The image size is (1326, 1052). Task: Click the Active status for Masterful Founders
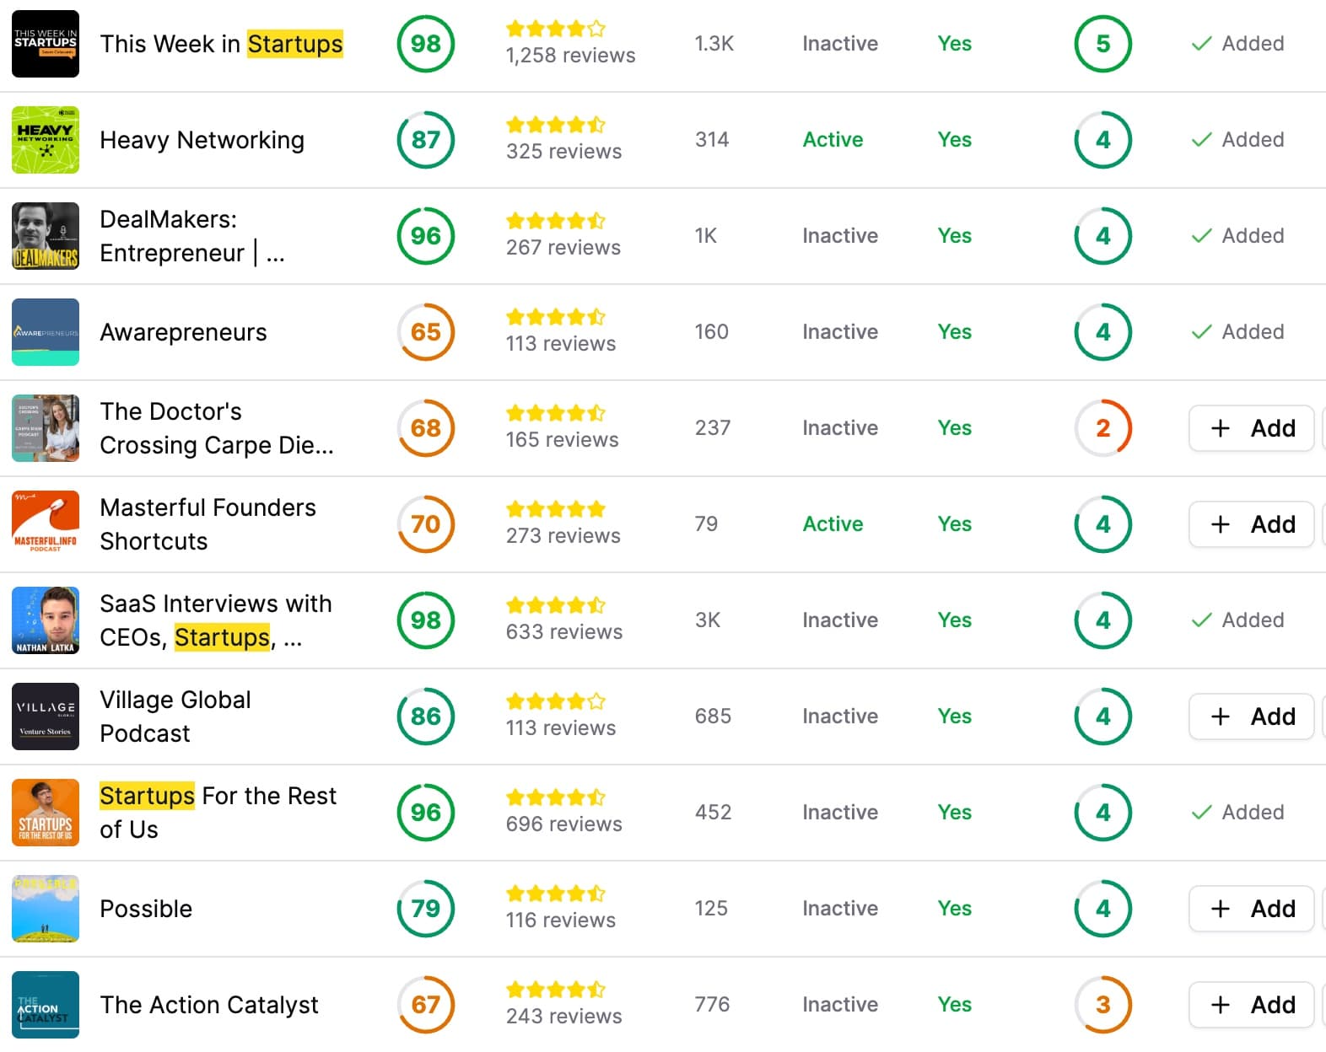tap(833, 524)
